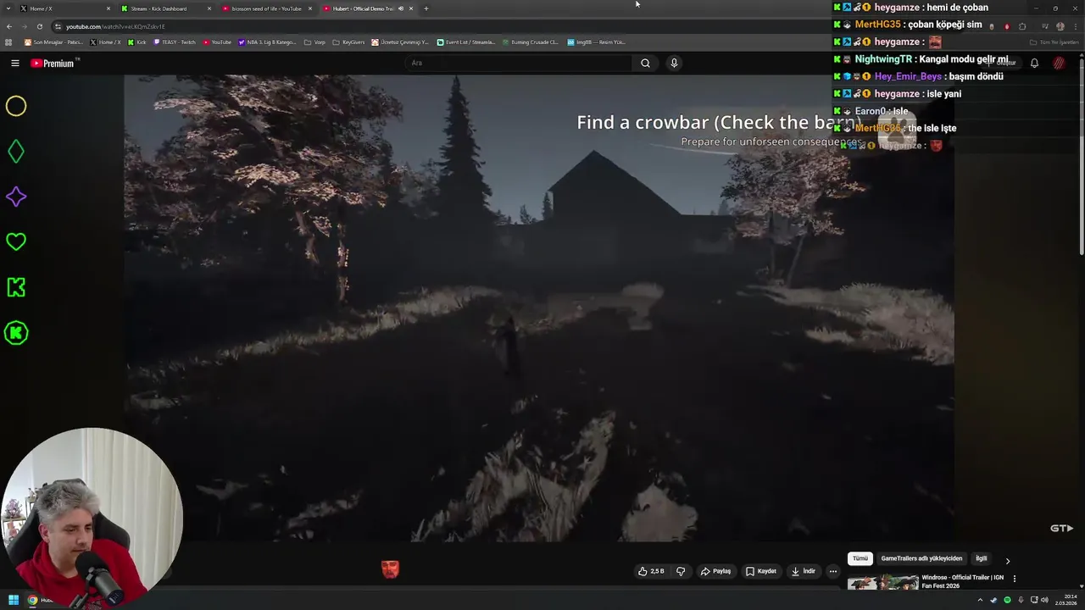
Task: Open more actions ellipsis under video
Action: pos(833,571)
